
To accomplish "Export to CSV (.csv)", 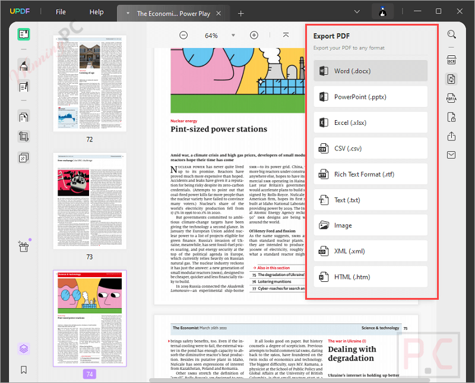I will [370, 149].
